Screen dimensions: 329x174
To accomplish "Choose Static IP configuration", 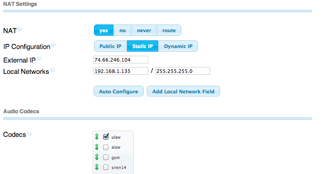I will [x=143, y=46].
